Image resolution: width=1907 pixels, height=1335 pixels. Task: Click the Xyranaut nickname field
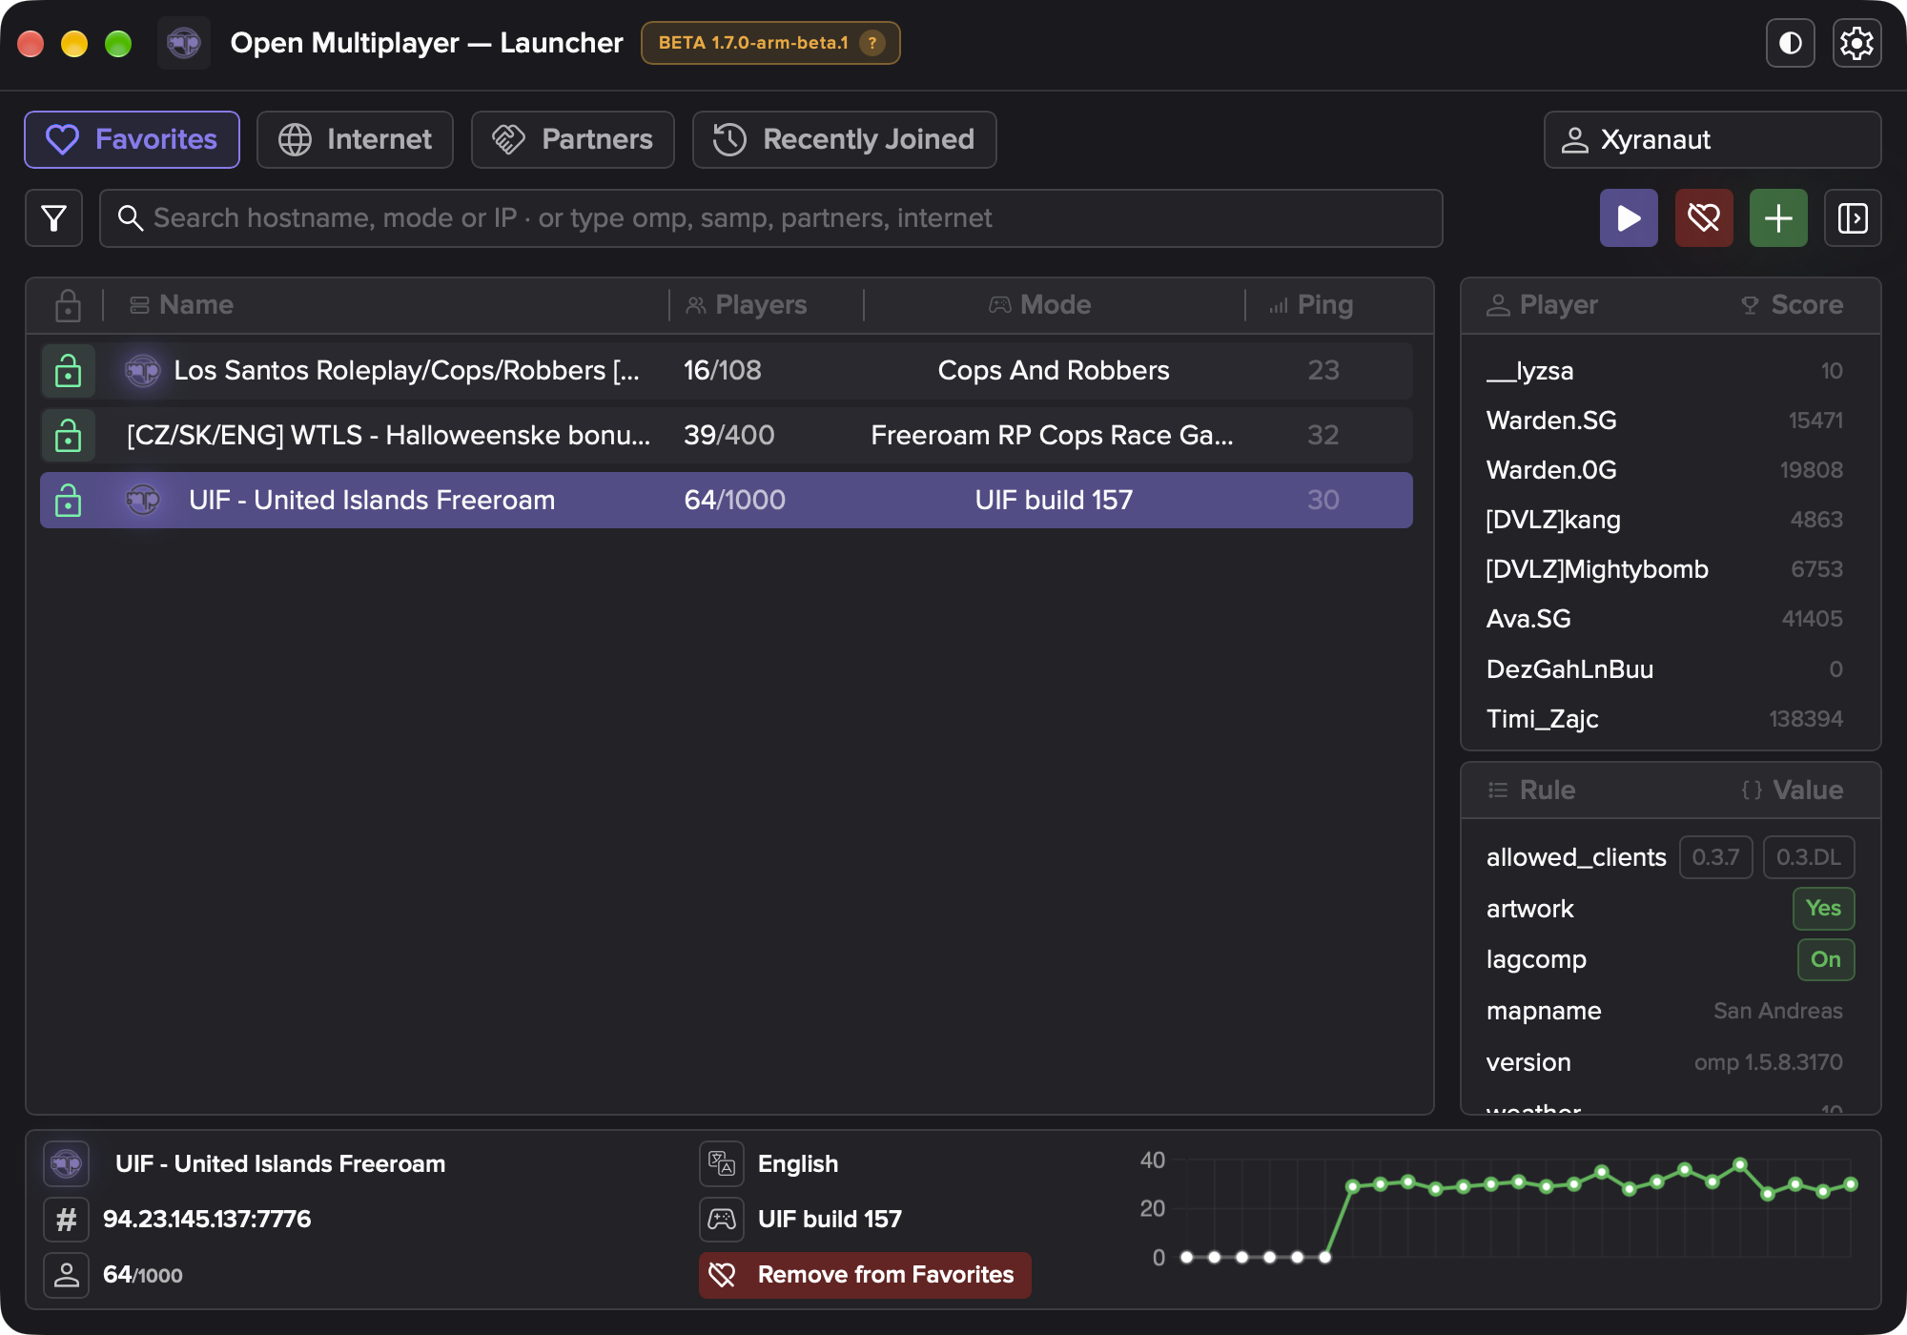1712,139
